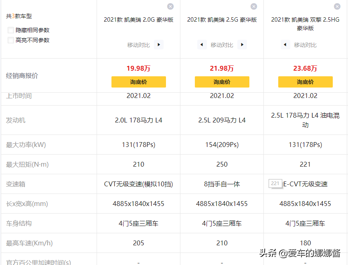The width and height of the screenshot is (348, 265).
Task: Select the 最大扭矩(N·m) row label
Action: coord(27,165)
